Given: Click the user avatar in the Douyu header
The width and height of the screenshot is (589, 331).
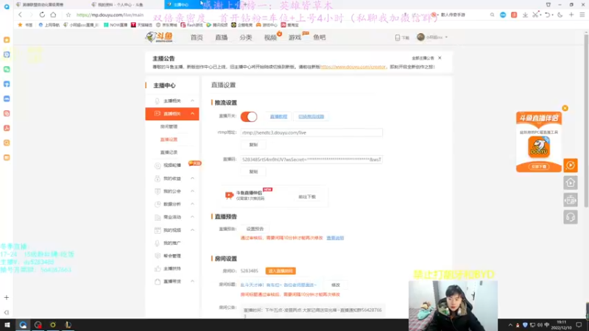Looking at the screenshot, I should pyautogui.click(x=420, y=38).
